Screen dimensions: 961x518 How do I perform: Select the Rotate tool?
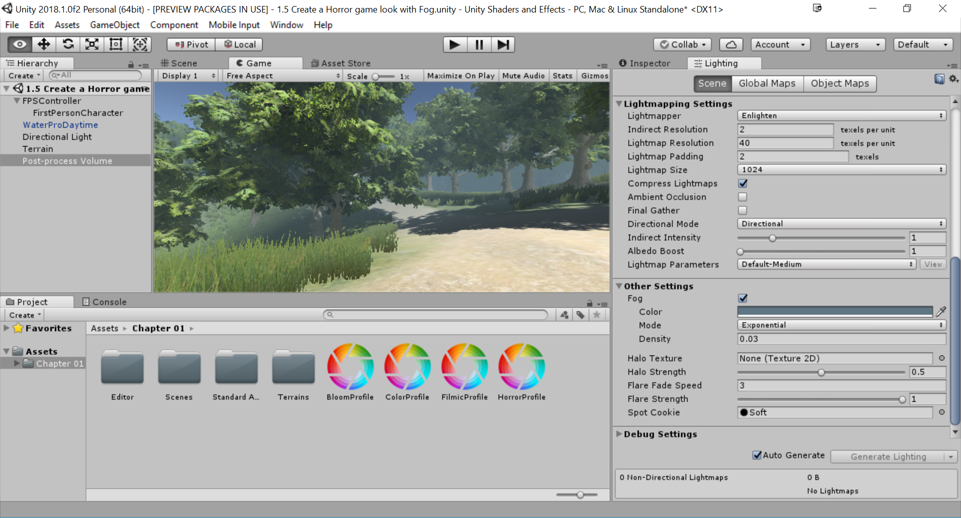[68, 45]
